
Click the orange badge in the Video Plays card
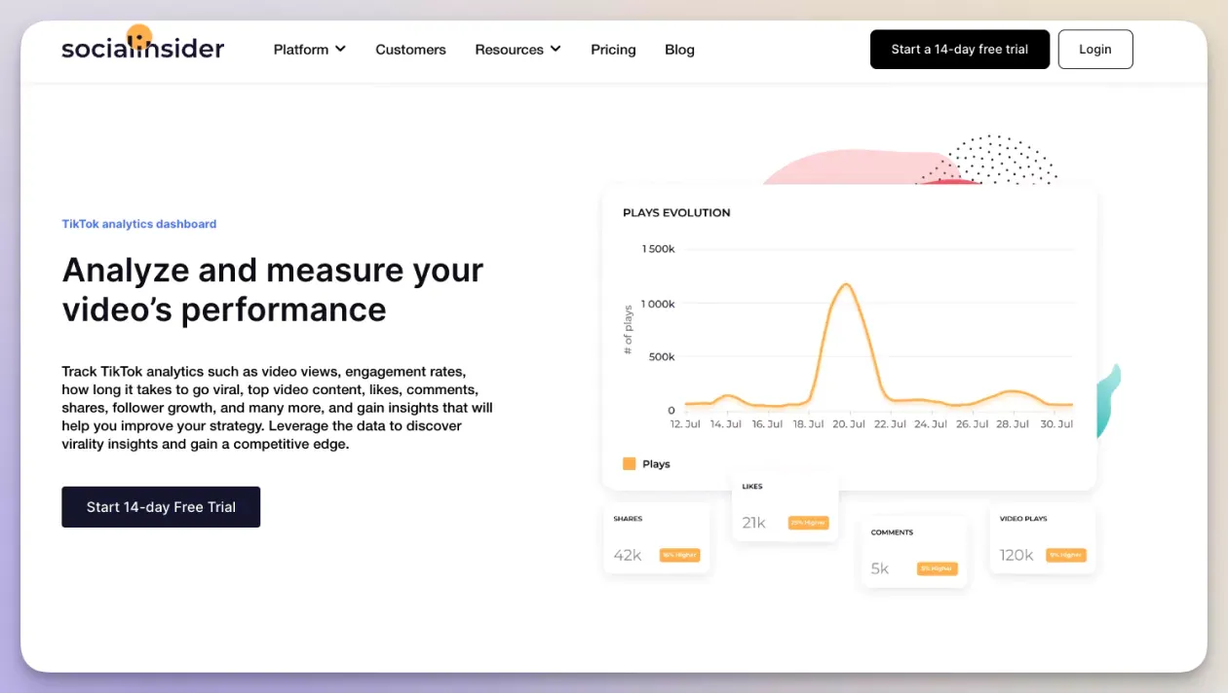tap(1066, 555)
